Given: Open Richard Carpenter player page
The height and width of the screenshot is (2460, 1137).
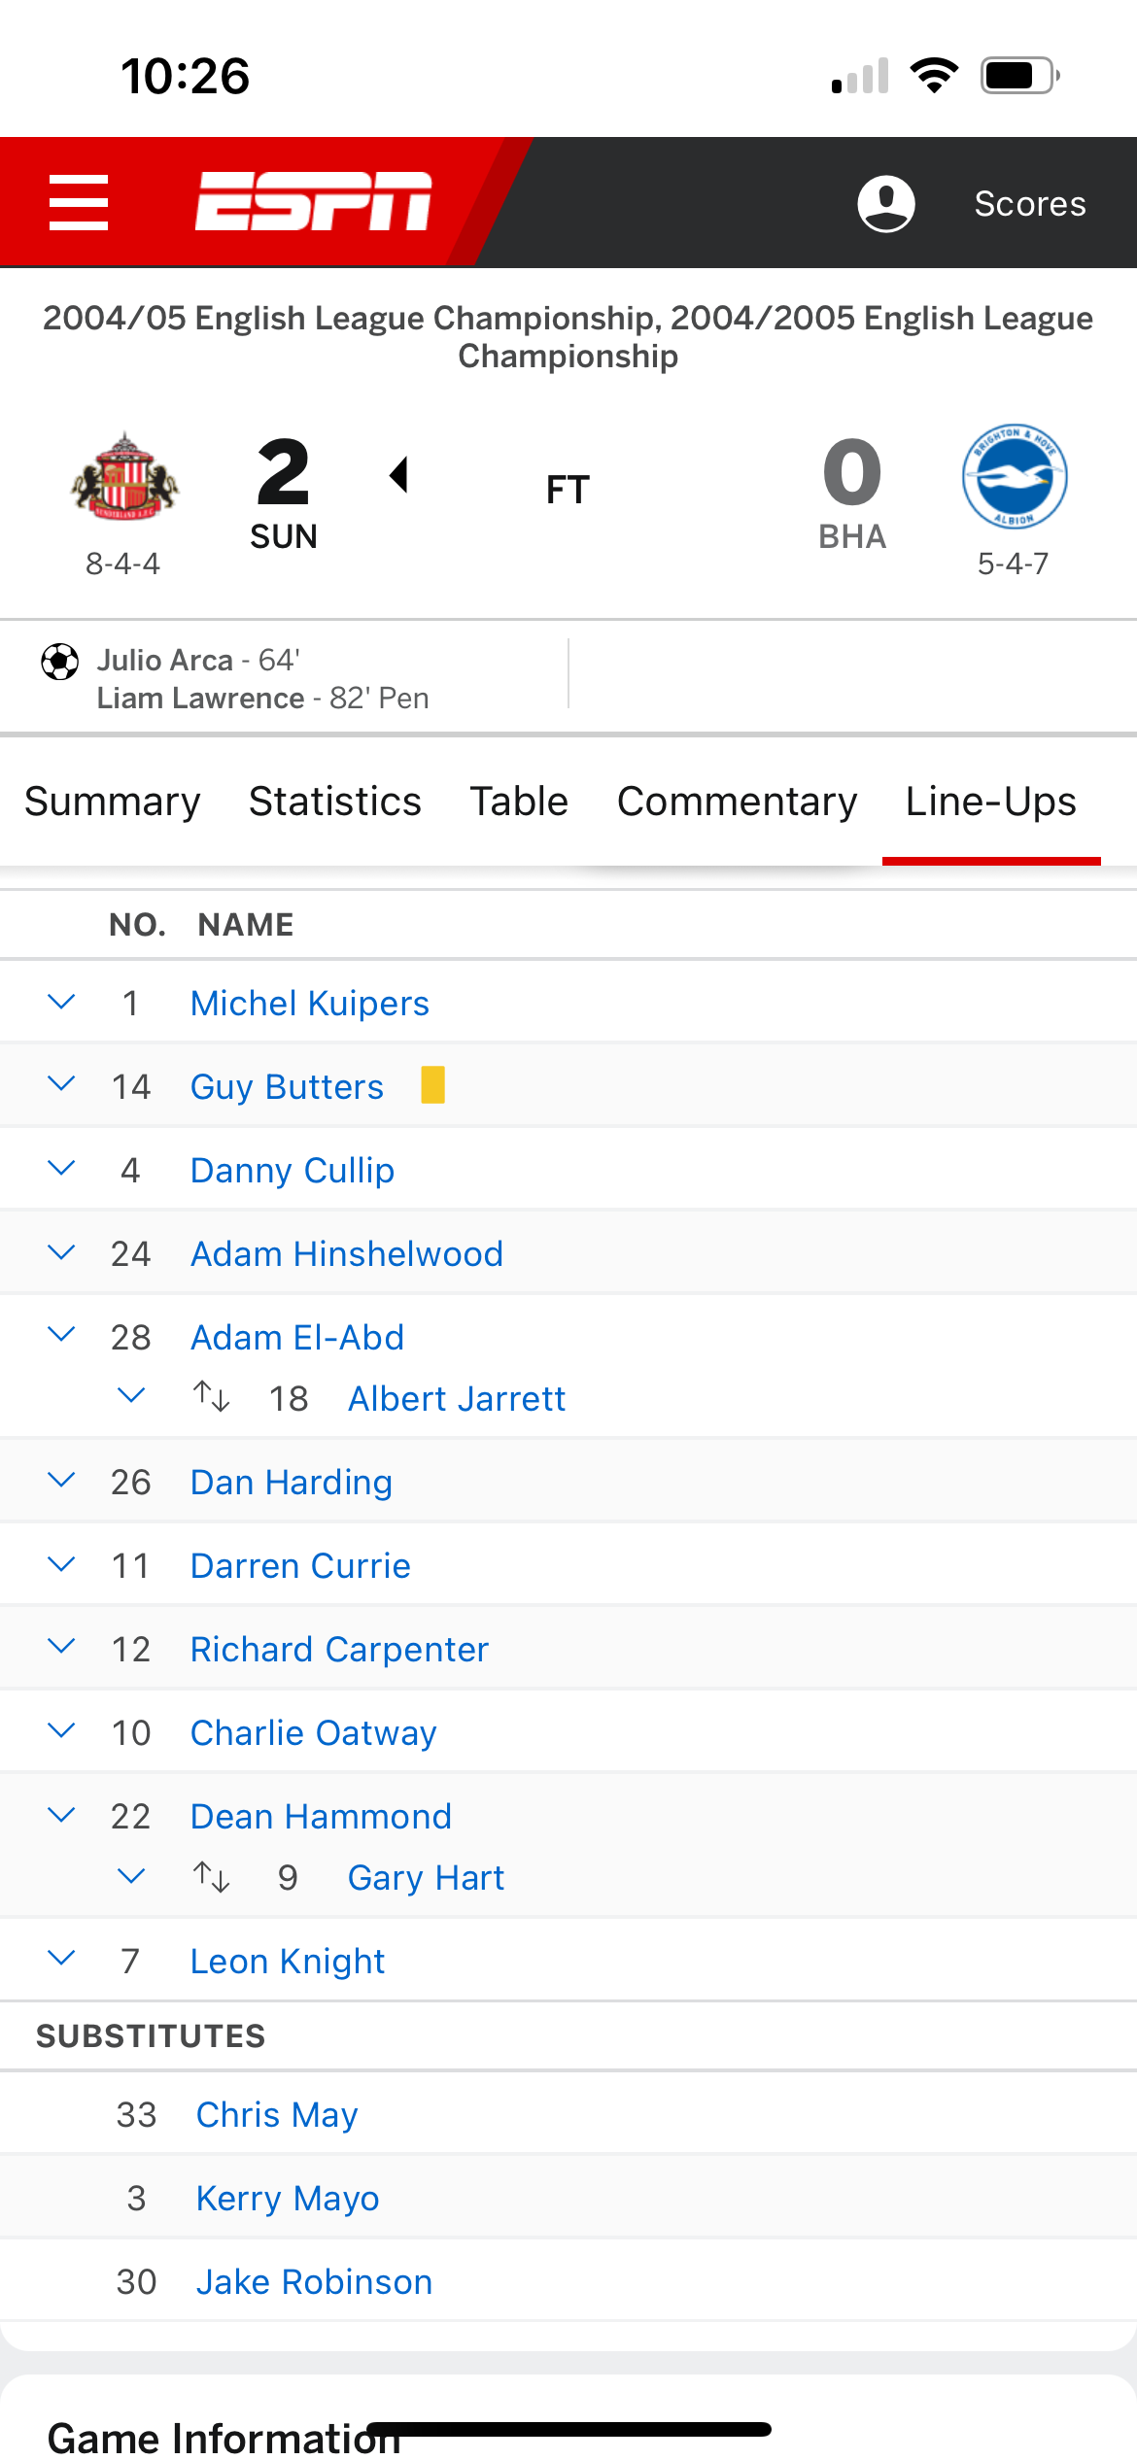Looking at the screenshot, I should (340, 1649).
